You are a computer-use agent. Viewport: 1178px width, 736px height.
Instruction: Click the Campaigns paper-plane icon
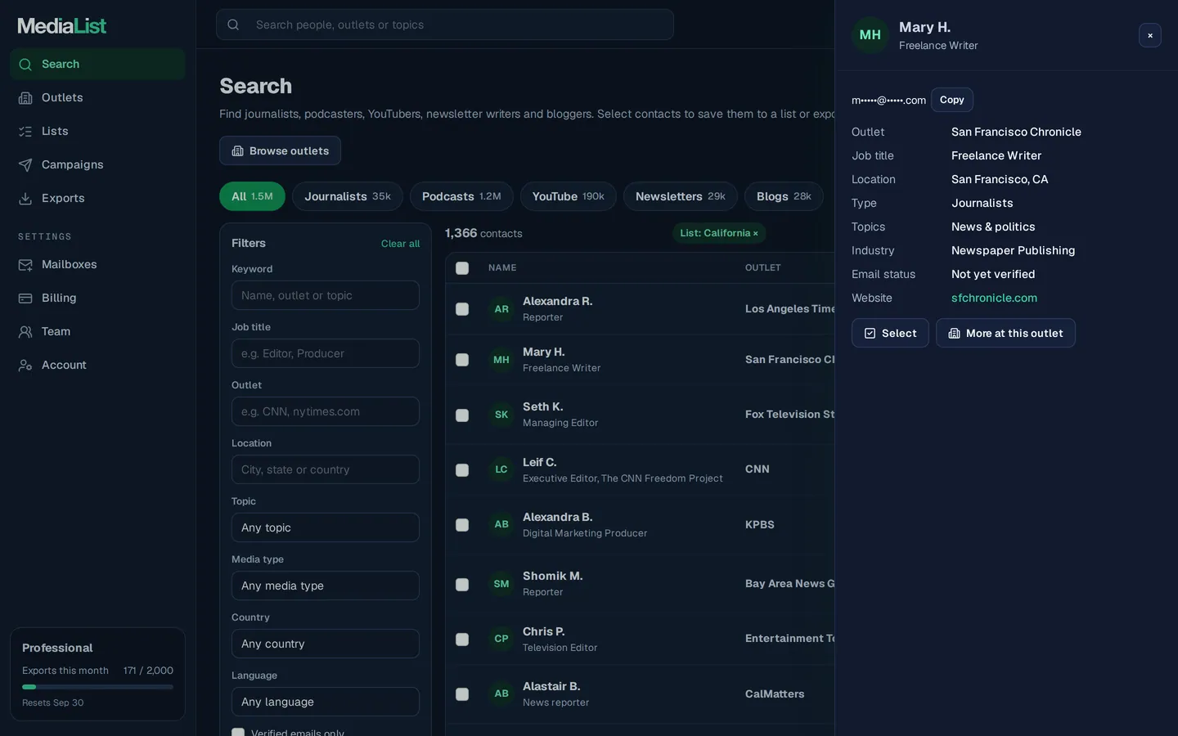25,165
